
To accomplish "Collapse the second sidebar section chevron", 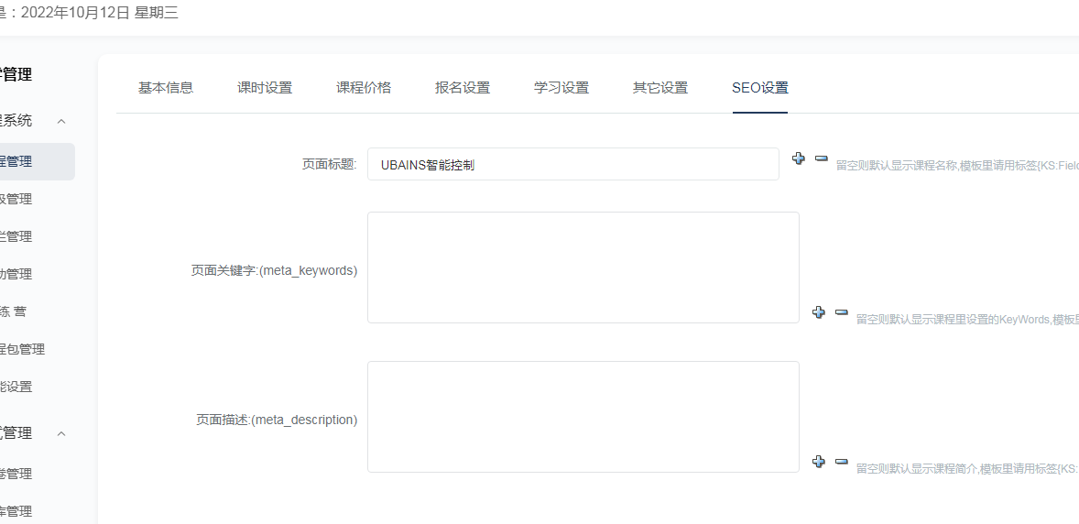I will tap(61, 433).
